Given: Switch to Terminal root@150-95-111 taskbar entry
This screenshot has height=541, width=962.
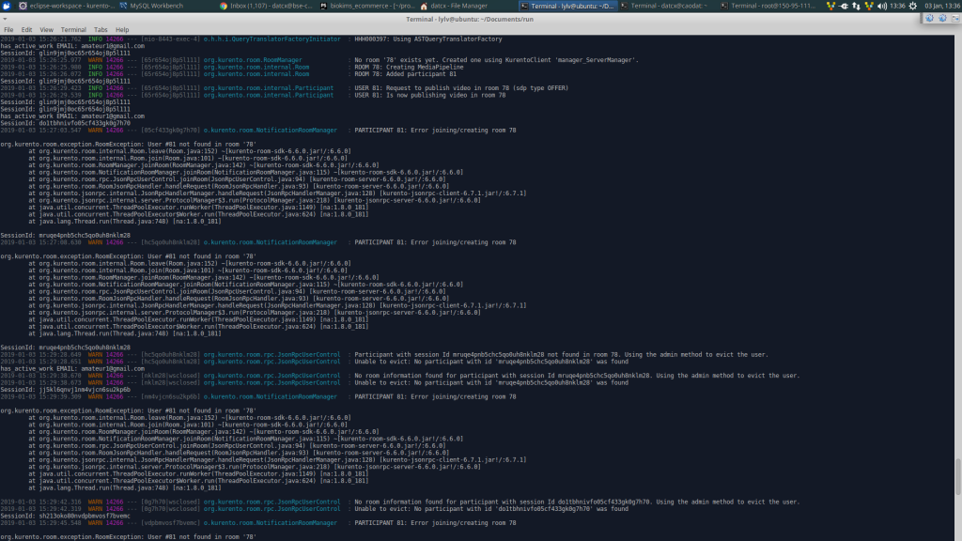Looking at the screenshot, I should pyautogui.click(x=768, y=6).
